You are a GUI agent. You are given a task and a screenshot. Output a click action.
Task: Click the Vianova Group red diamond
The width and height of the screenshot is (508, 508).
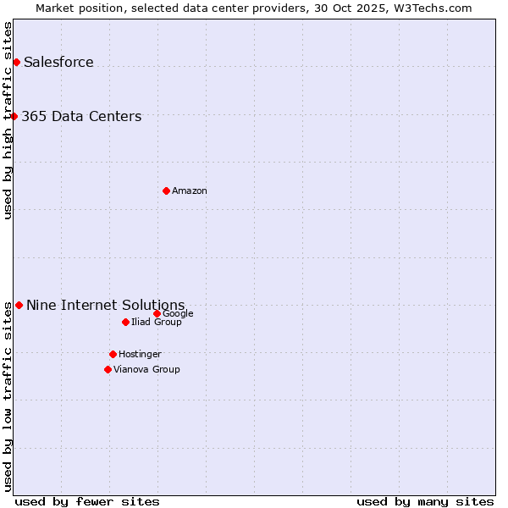pyautogui.click(x=108, y=369)
